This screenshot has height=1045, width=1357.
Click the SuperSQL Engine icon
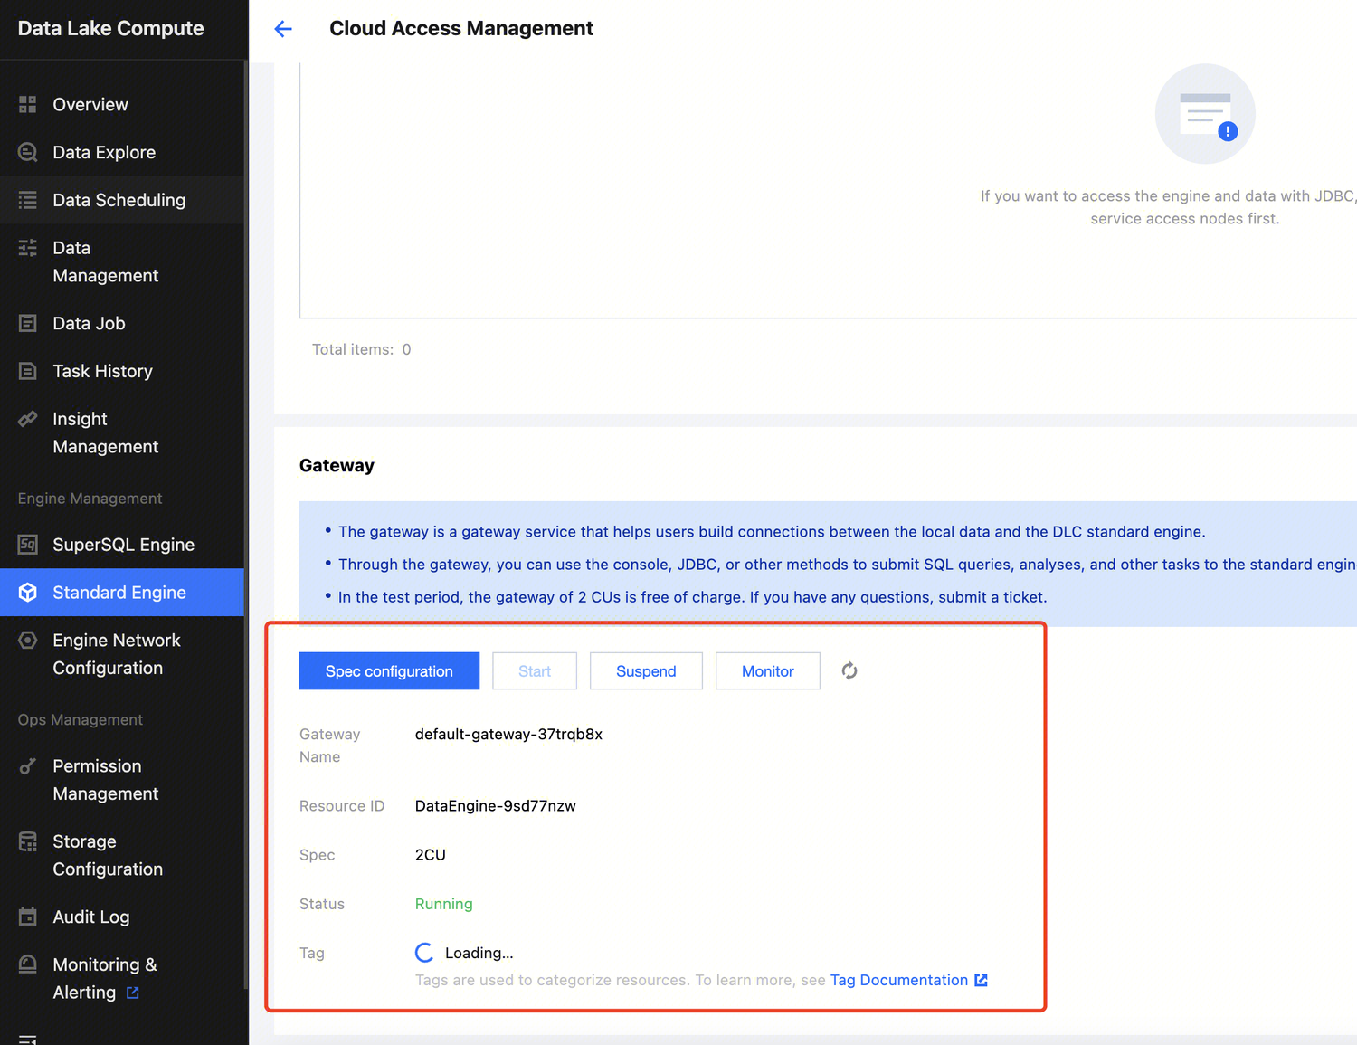[x=28, y=545]
